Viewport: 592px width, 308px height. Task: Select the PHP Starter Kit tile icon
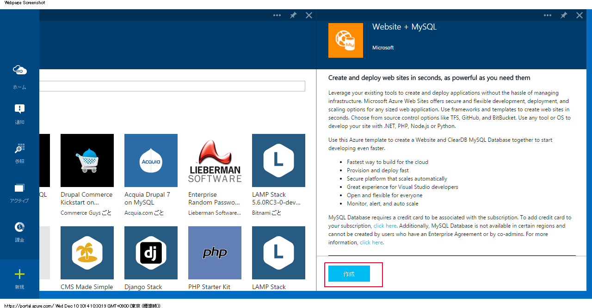215,253
